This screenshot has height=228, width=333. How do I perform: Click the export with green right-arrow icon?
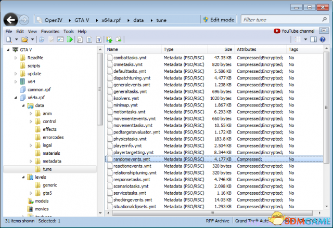pyautogui.click(x=119, y=39)
